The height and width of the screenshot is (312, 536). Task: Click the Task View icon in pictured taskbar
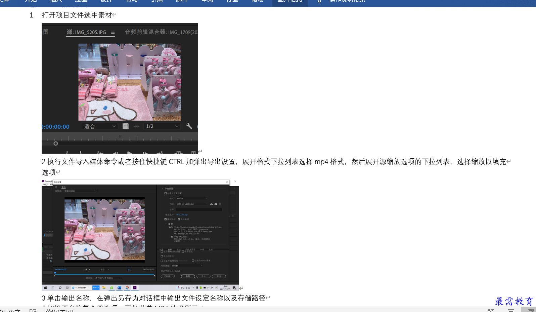[x=68, y=288]
